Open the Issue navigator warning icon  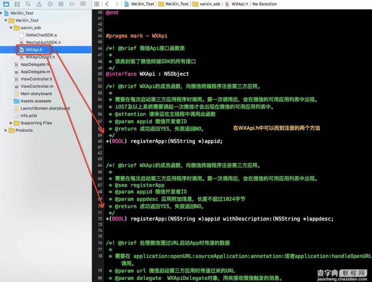pyautogui.click(x=39, y=4)
